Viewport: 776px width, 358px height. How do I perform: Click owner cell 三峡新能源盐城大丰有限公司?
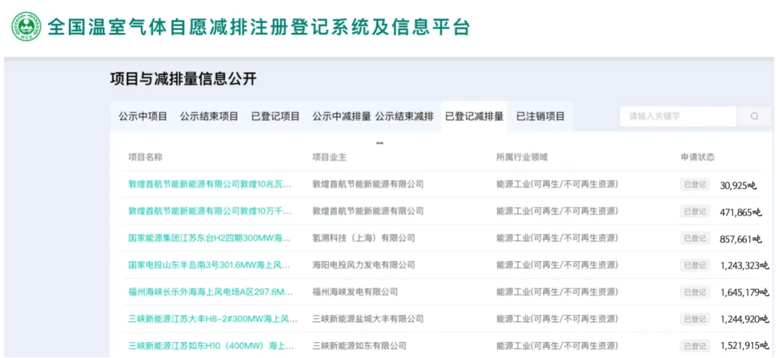pyautogui.click(x=368, y=319)
